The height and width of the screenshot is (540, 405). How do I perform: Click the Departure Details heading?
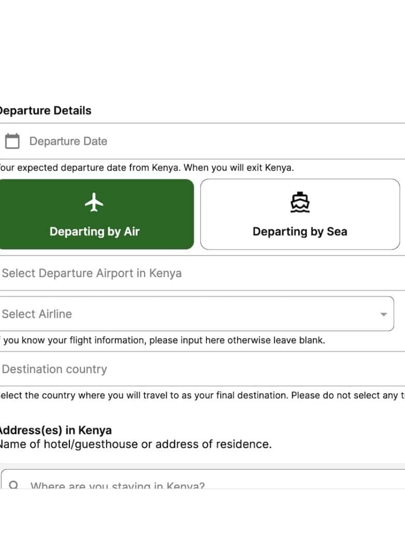(x=45, y=110)
